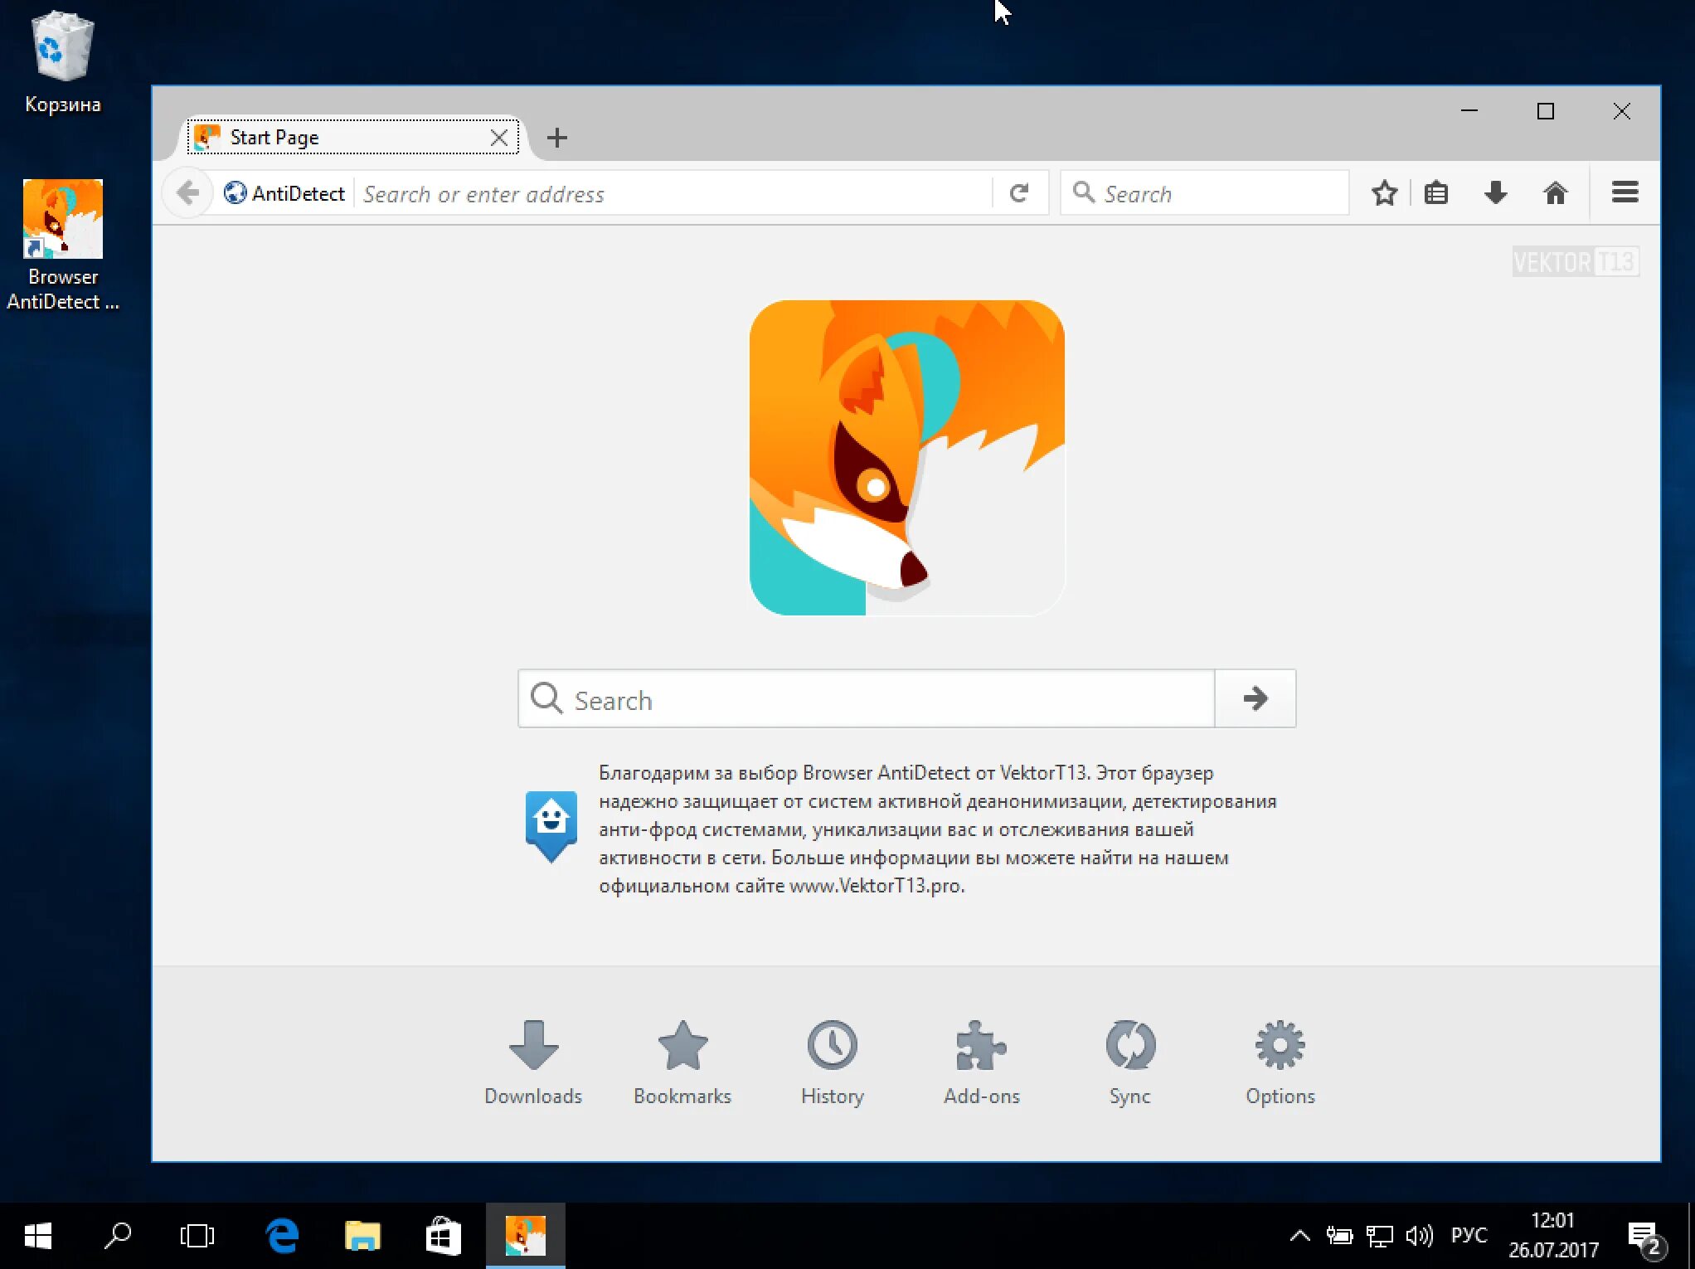Image resolution: width=1695 pixels, height=1269 pixels.
Task: Show hidden tray icons chevron
Action: [1299, 1236]
